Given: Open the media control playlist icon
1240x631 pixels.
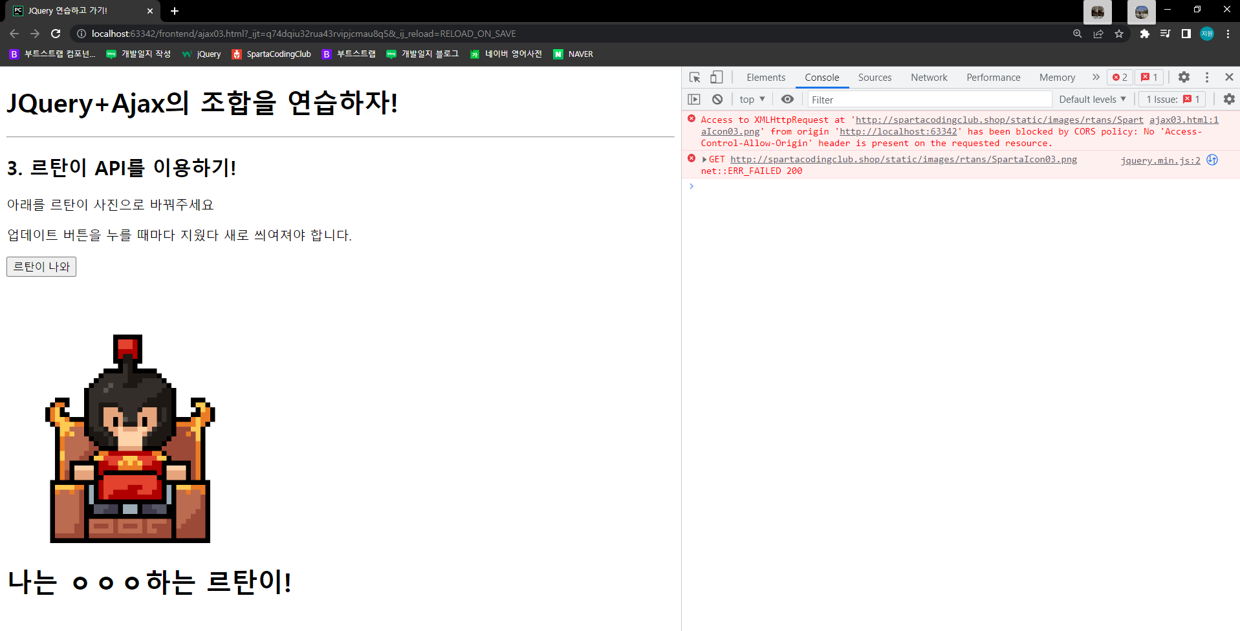Looking at the screenshot, I should pyautogui.click(x=1166, y=34).
